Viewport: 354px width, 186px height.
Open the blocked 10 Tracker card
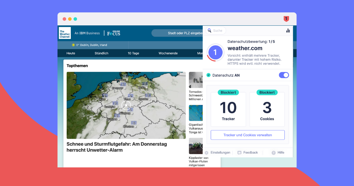(228, 109)
